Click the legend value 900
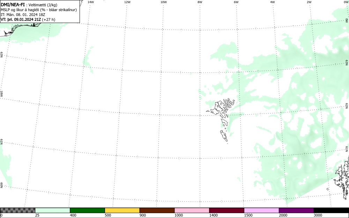Screen dimensions: 349x218 coord(143,215)
